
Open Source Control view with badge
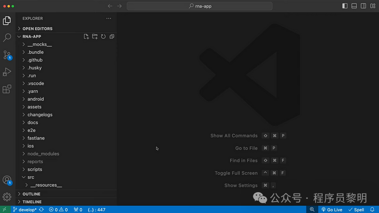[x=7, y=55]
